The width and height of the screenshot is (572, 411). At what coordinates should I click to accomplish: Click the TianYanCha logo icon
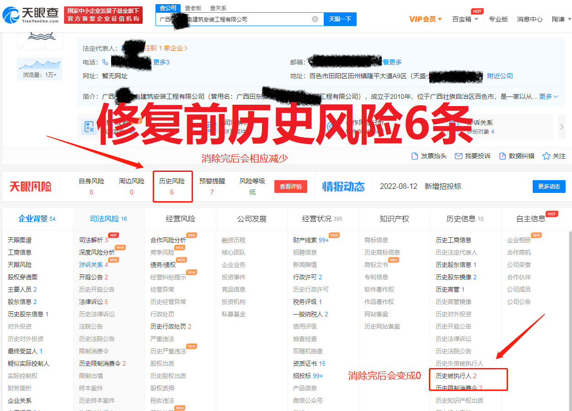point(11,15)
